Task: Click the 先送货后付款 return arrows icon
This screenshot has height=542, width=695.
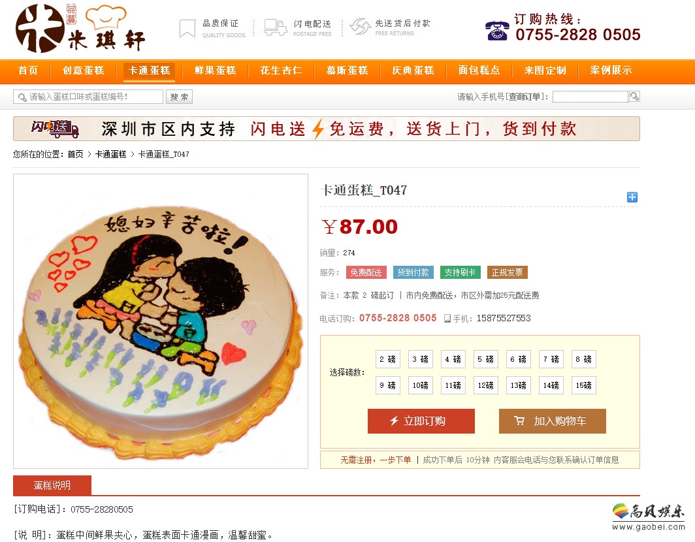Action: (x=360, y=27)
